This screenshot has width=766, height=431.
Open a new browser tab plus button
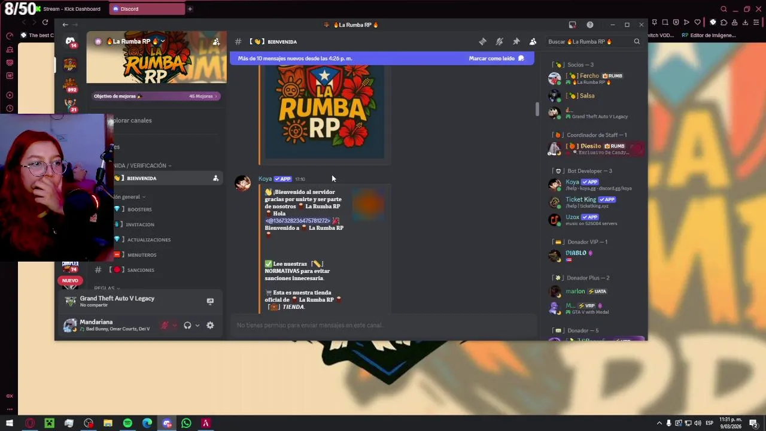click(x=190, y=9)
